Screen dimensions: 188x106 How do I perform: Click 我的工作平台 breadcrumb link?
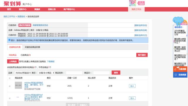tap(9, 16)
